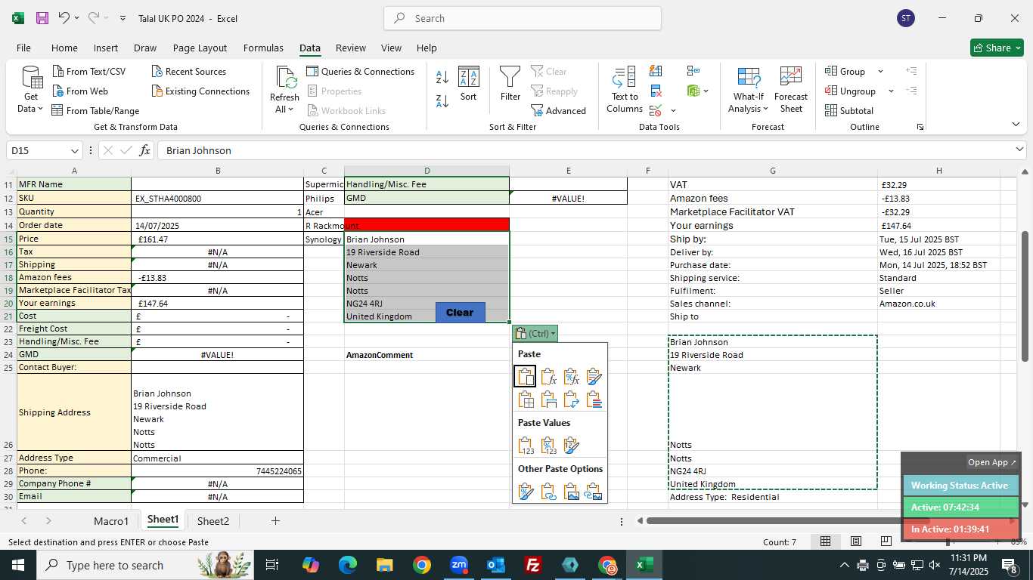Pick Values and Source Formatting paste icon
This screenshot has height=580, width=1033.
[571, 446]
